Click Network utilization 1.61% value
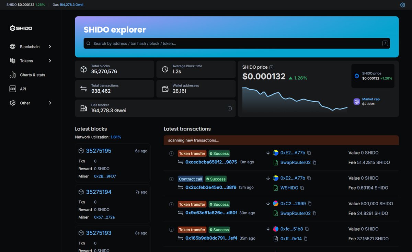412x252 pixels. coord(116,137)
